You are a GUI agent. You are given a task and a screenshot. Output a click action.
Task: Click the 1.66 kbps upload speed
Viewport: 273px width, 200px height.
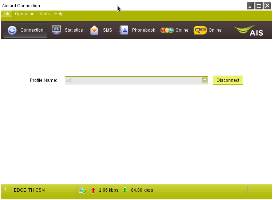(108, 190)
